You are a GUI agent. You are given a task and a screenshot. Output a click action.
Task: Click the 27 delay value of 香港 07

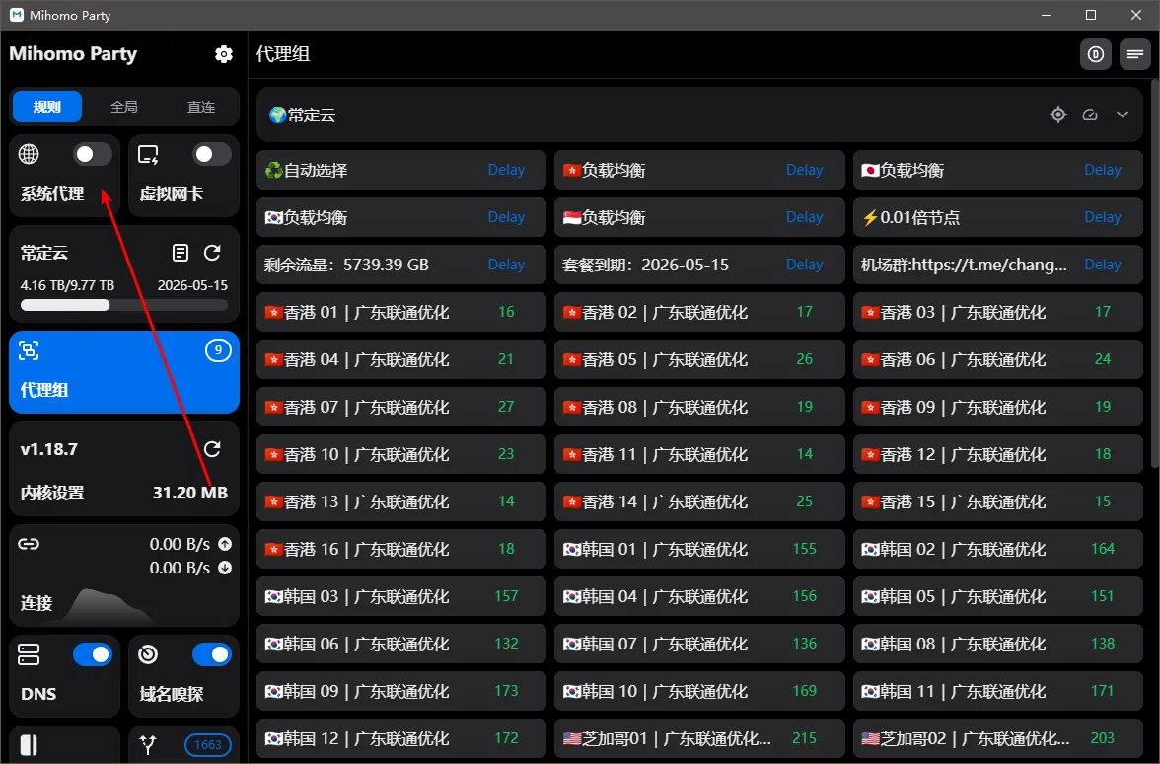coord(506,407)
